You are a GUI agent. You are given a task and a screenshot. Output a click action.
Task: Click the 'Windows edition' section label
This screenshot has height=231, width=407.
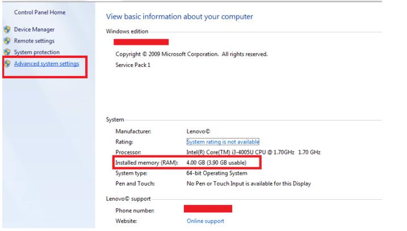point(127,31)
